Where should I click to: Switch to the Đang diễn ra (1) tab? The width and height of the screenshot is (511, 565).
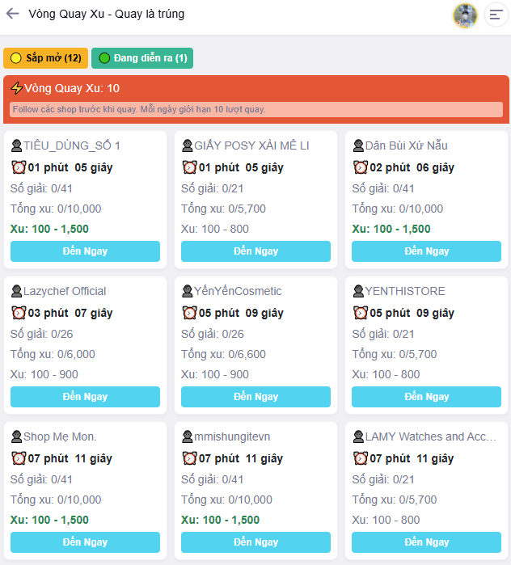coord(142,58)
